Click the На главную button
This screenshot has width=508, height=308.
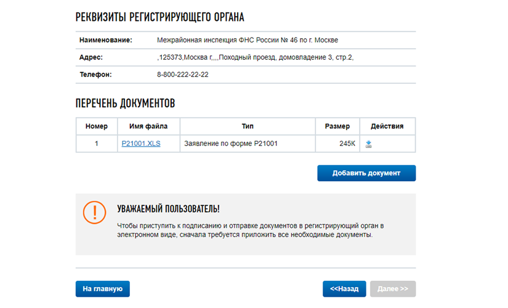103,289
